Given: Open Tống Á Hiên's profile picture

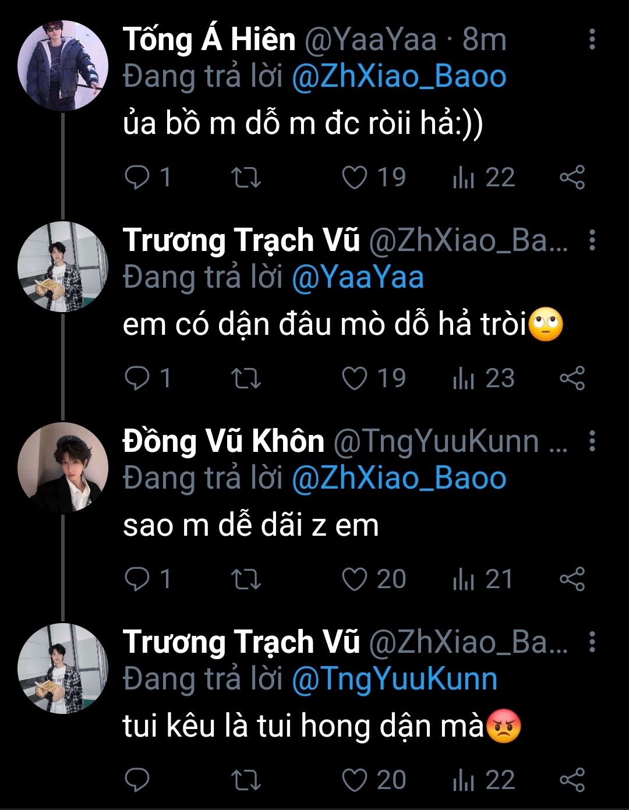Looking at the screenshot, I should point(63,65).
